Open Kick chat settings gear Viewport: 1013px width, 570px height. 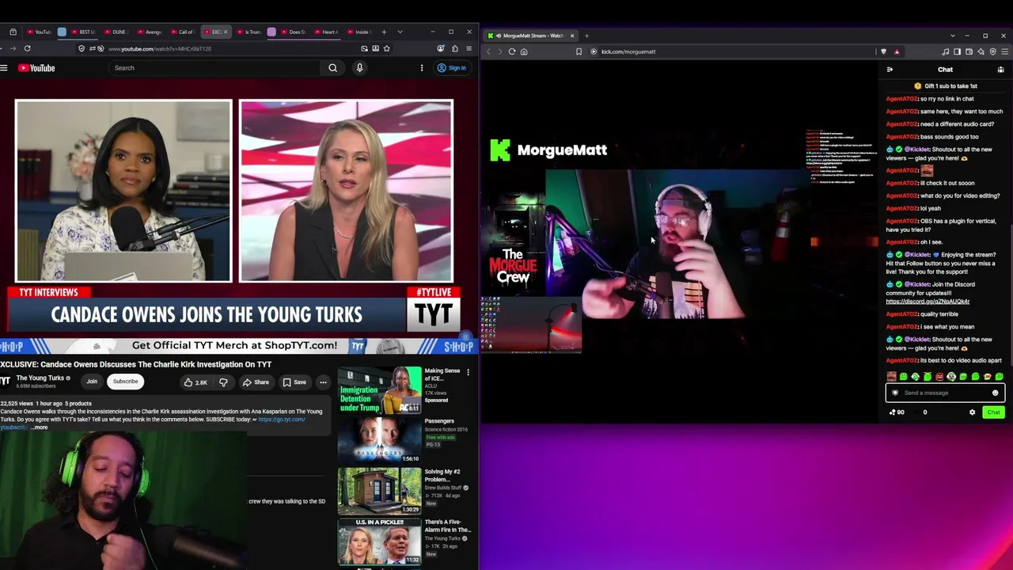click(x=973, y=412)
